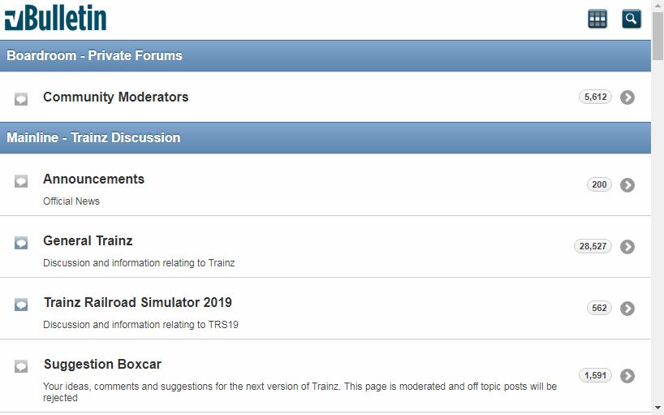This screenshot has height=415, width=664.
Task: Open Trainz Railroad Simulator 2019 arrow chevron
Action: 627,309
